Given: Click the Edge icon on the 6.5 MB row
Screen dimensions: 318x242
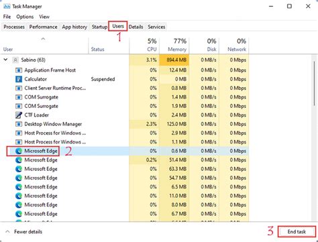Looking at the screenshot, I should (x=19, y=187).
